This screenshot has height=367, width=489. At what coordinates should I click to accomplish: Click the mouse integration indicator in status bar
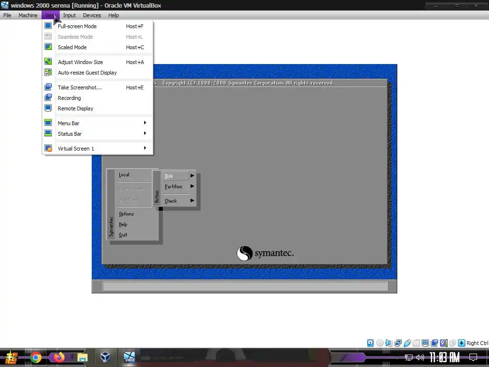[453, 343]
